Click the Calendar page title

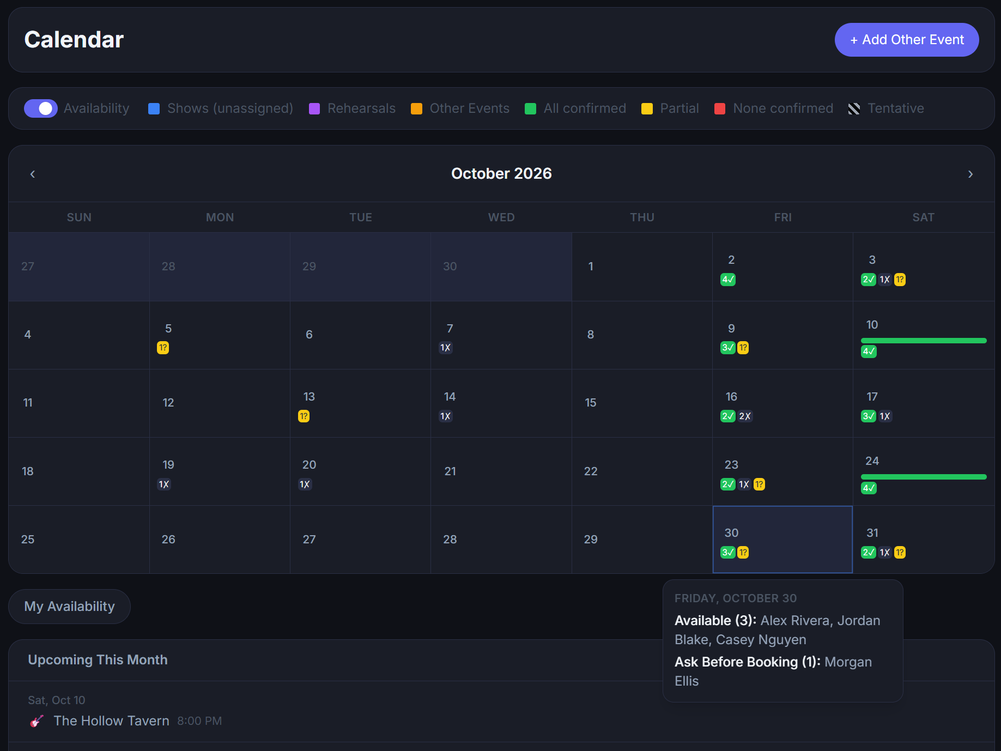click(x=74, y=40)
